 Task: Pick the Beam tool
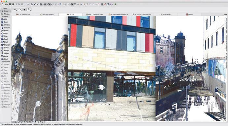[6, 30]
